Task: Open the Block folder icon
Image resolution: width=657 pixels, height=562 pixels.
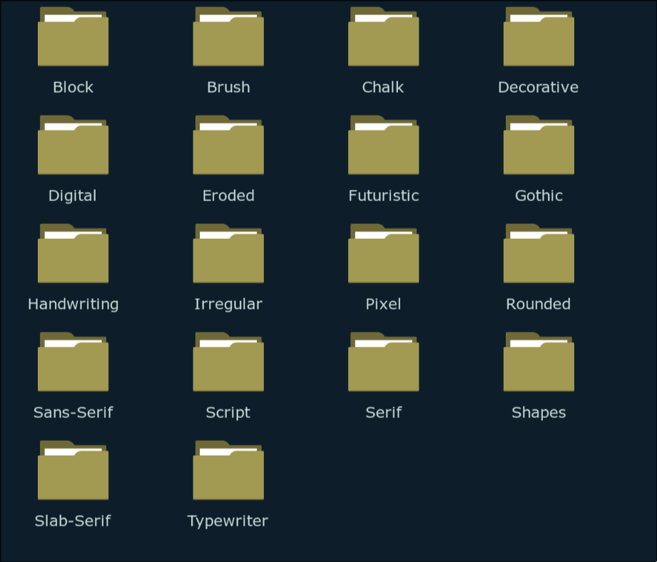Action: pyautogui.click(x=73, y=36)
